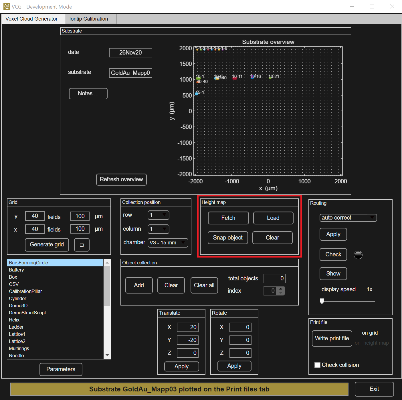Expand the chamber V3 - 15 mm dropdown
Viewport: 402px width, 400px height.
(x=168, y=243)
